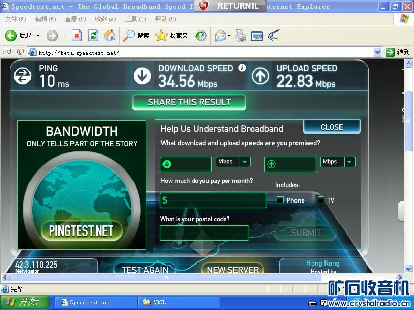Click the Windows flag logo
This screenshot has height=310, width=414.
tap(404, 19)
